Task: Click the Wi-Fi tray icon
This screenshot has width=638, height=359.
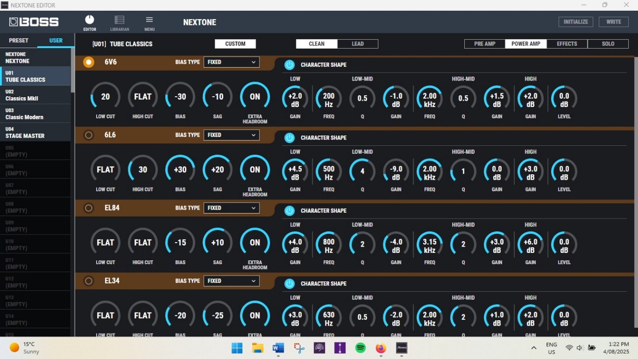Action: click(x=569, y=348)
